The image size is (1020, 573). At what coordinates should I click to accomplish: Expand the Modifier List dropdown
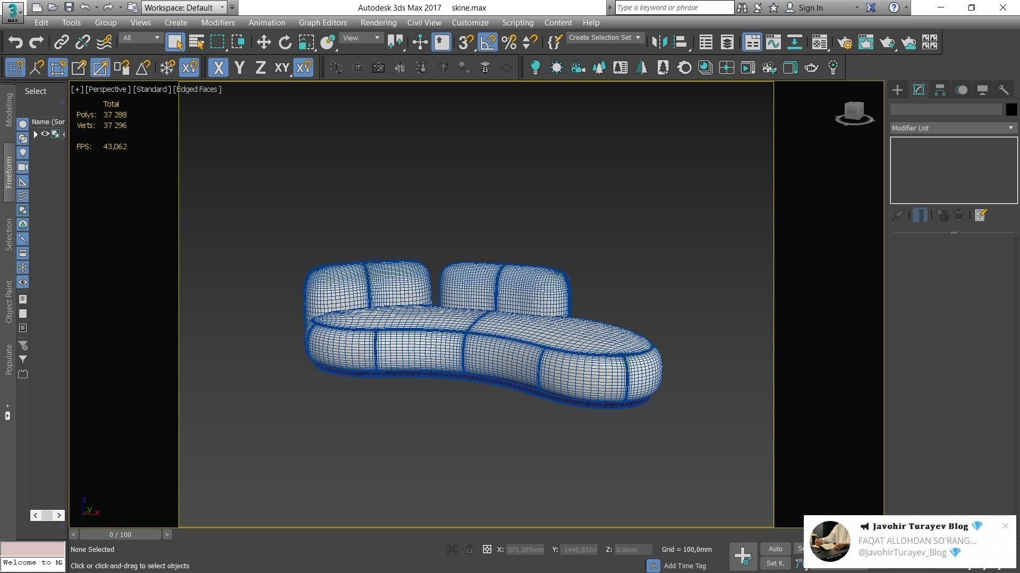pyautogui.click(x=953, y=128)
